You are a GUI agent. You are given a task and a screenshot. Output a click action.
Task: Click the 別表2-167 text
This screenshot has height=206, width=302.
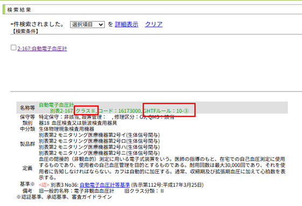pyautogui.click(x=61, y=111)
